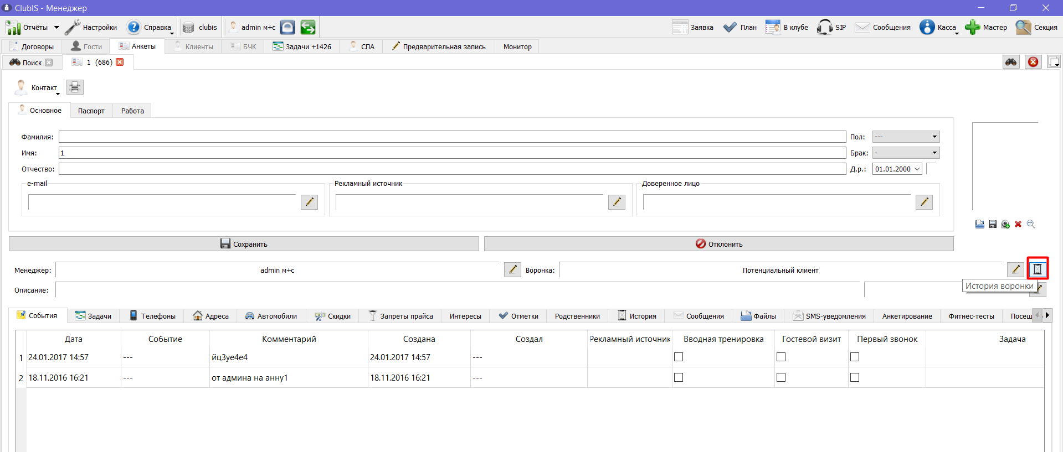Switch to the Паспорт tab
The image size is (1063, 452).
click(91, 111)
